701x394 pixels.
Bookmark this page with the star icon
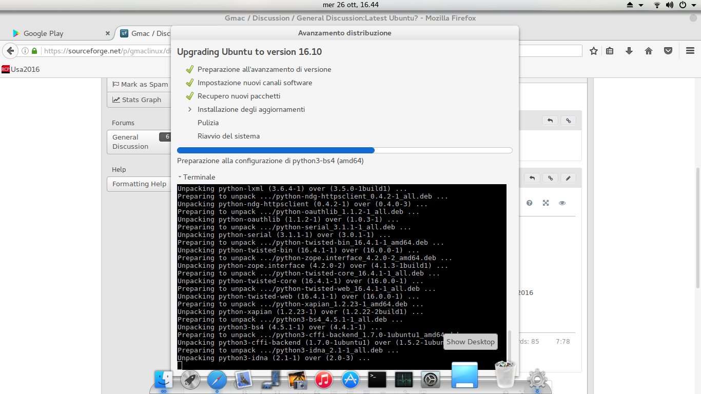[594, 51]
